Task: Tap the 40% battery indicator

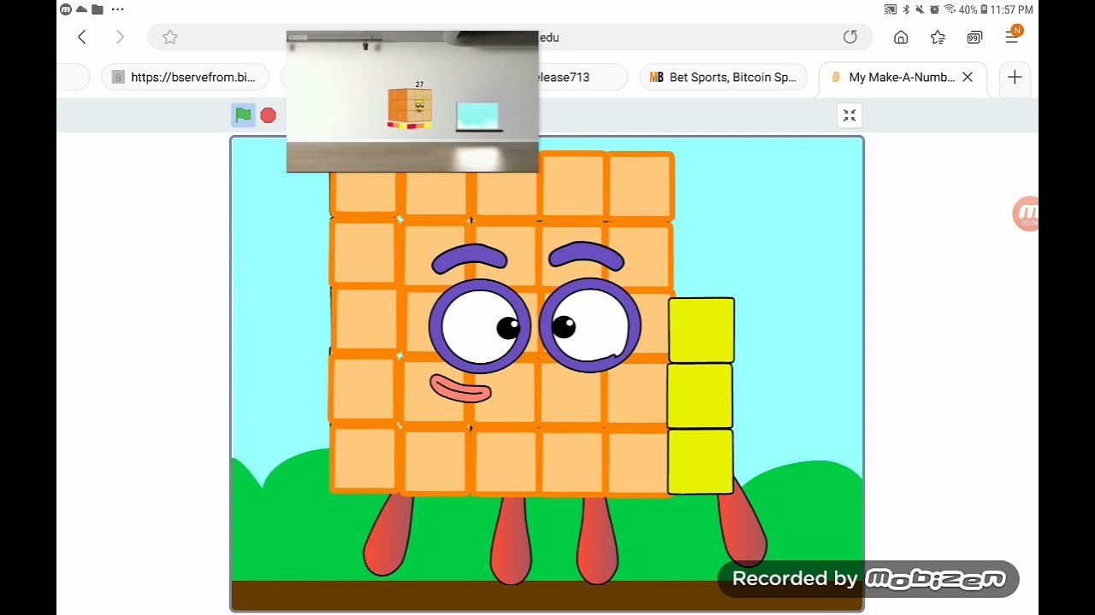Action: (973, 9)
